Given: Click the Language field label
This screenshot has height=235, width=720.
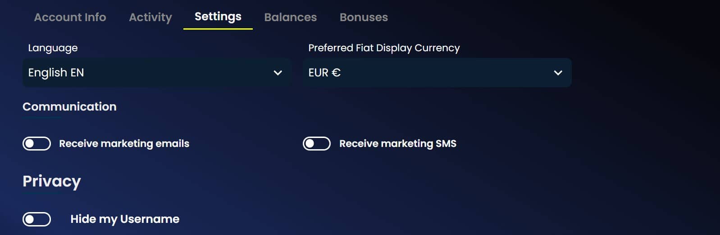Looking at the screenshot, I should point(53,48).
